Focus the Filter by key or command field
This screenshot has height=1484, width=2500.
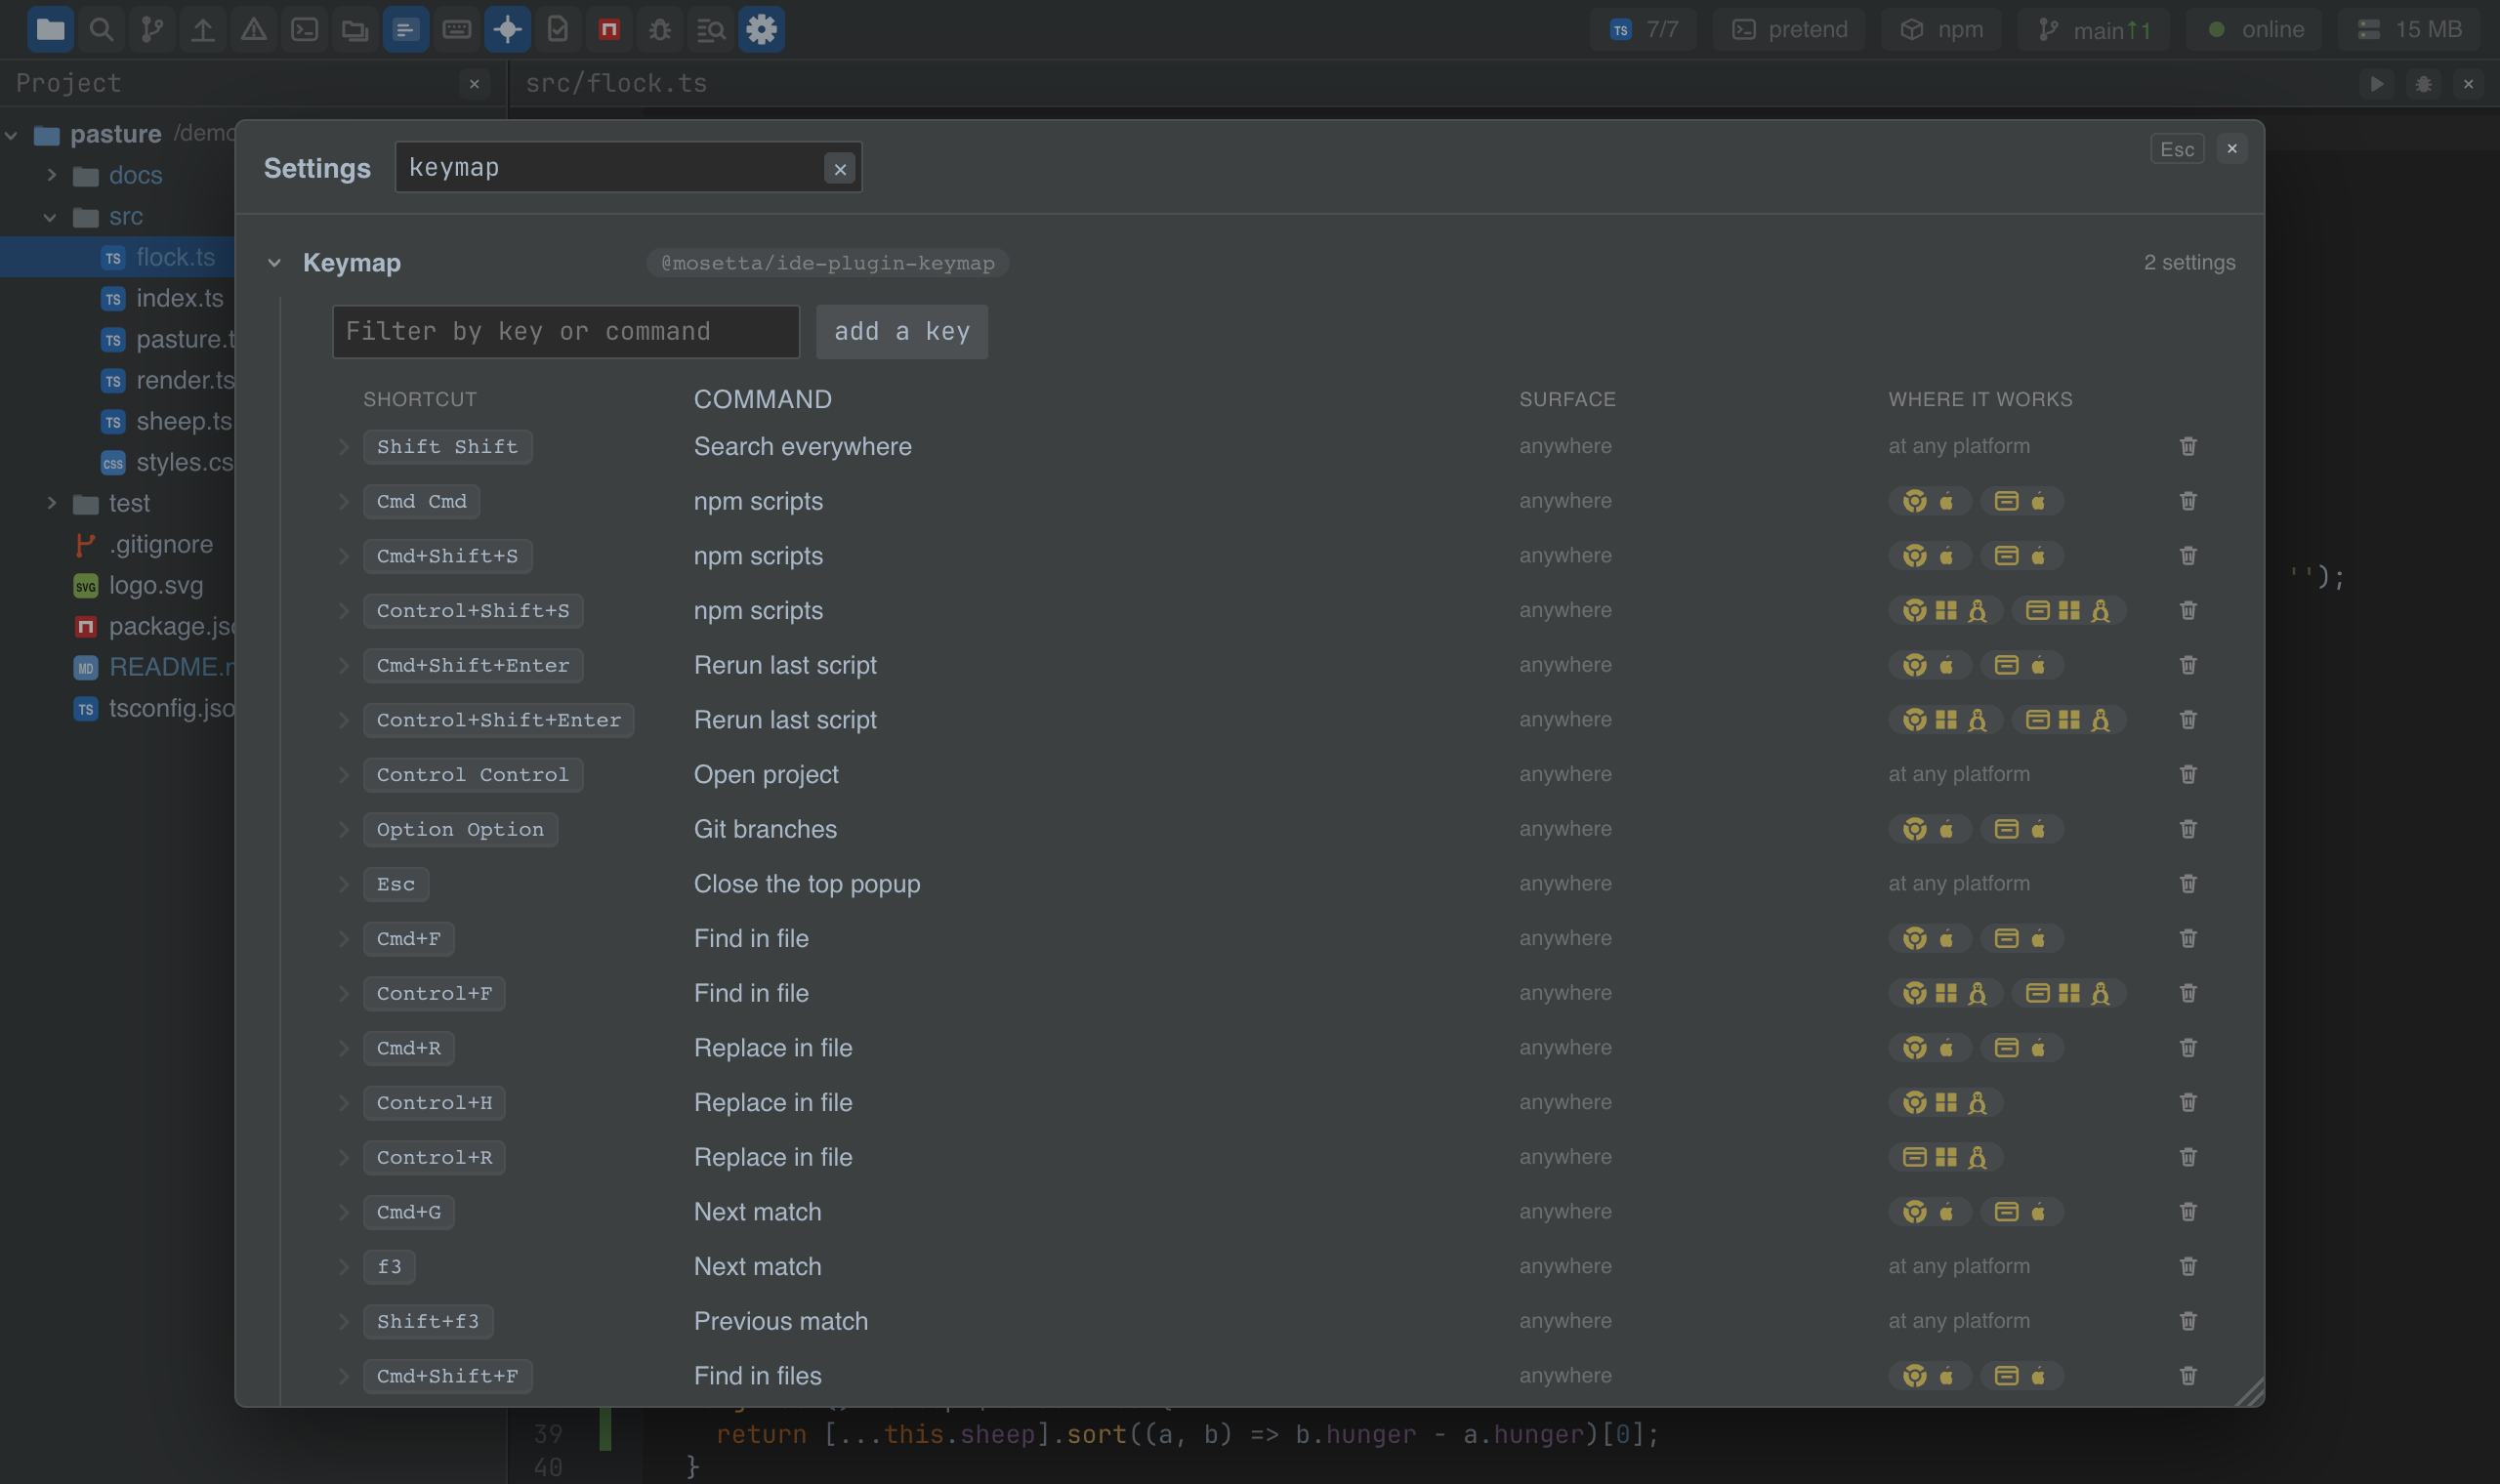coord(566,332)
